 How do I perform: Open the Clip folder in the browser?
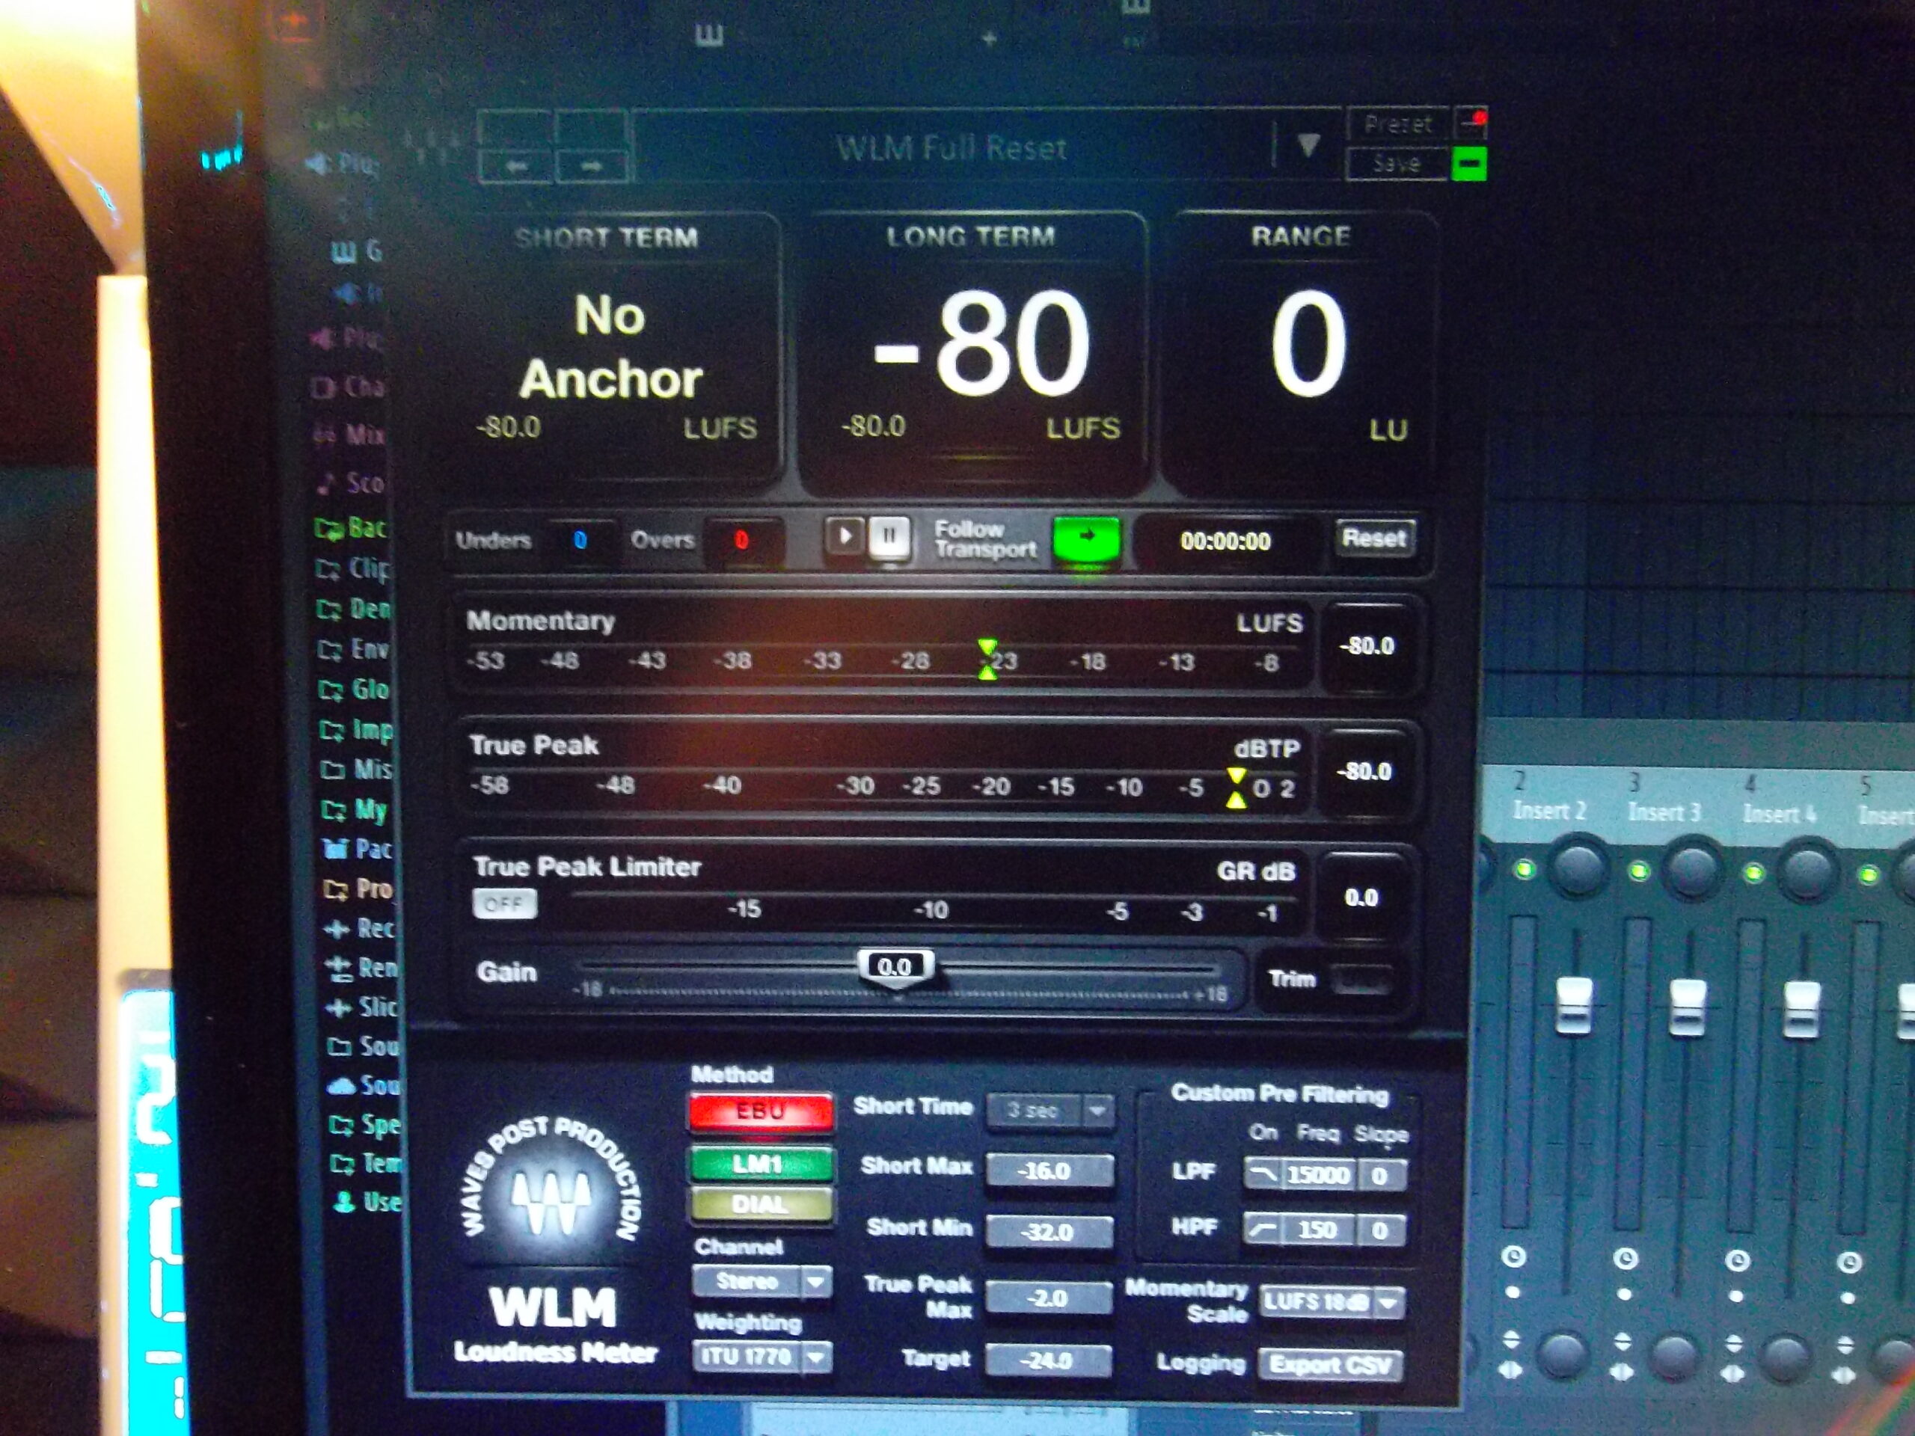coord(352,568)
